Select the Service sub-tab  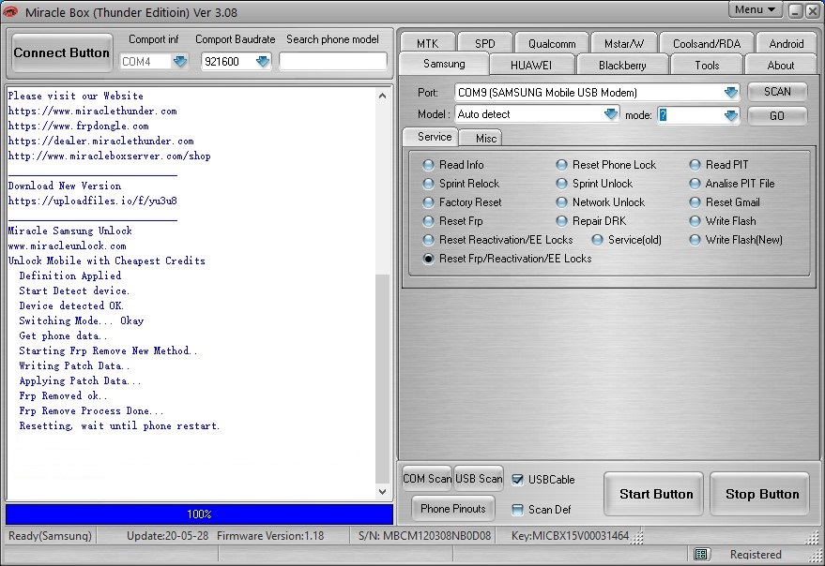click(432, 137)
